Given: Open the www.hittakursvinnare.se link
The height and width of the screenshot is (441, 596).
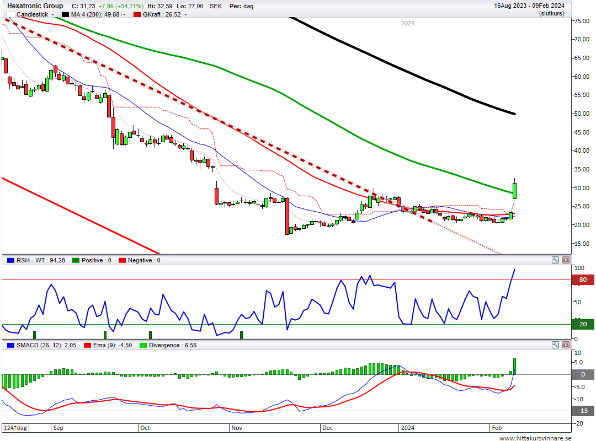Looking at the screenshot, I should click(x=535, y=438).
